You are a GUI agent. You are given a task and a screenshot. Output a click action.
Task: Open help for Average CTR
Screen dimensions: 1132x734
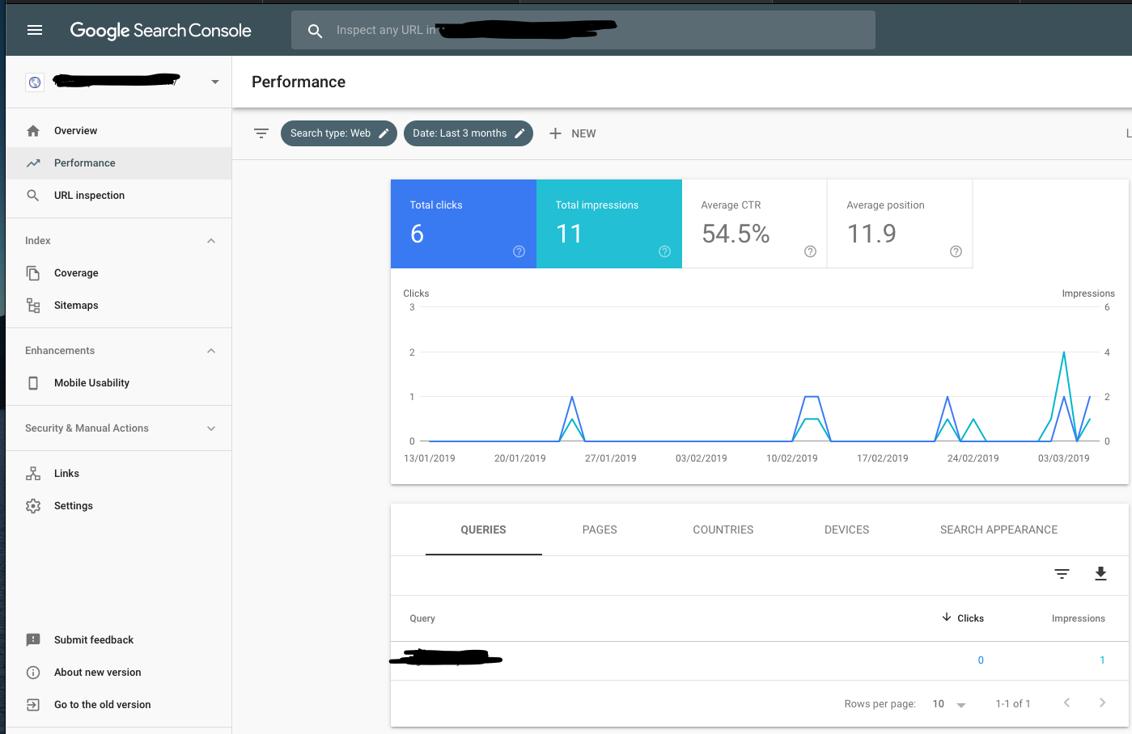point(810,251)
